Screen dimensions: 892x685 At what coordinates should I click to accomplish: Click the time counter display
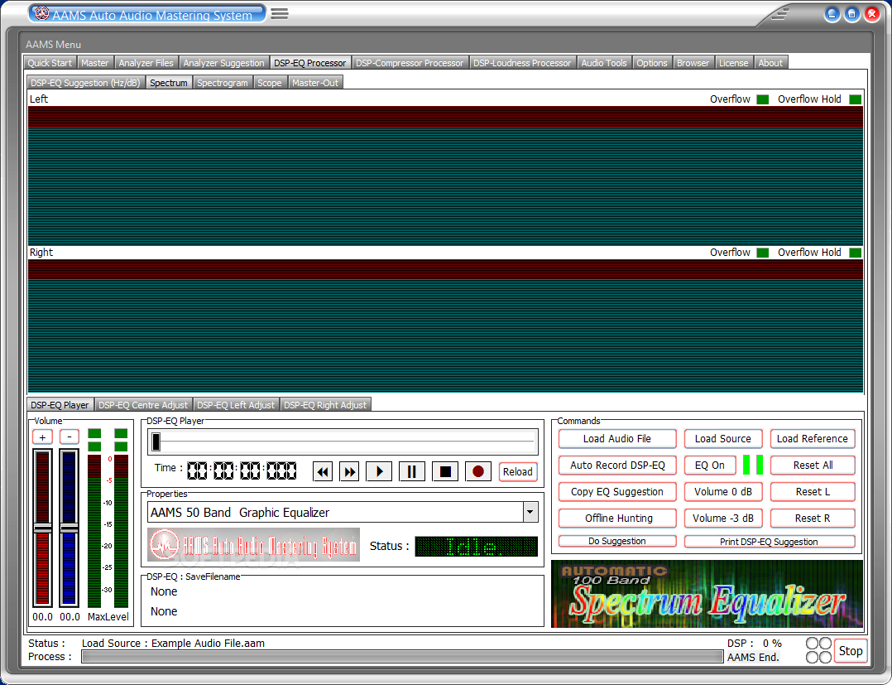coord(242,470)
